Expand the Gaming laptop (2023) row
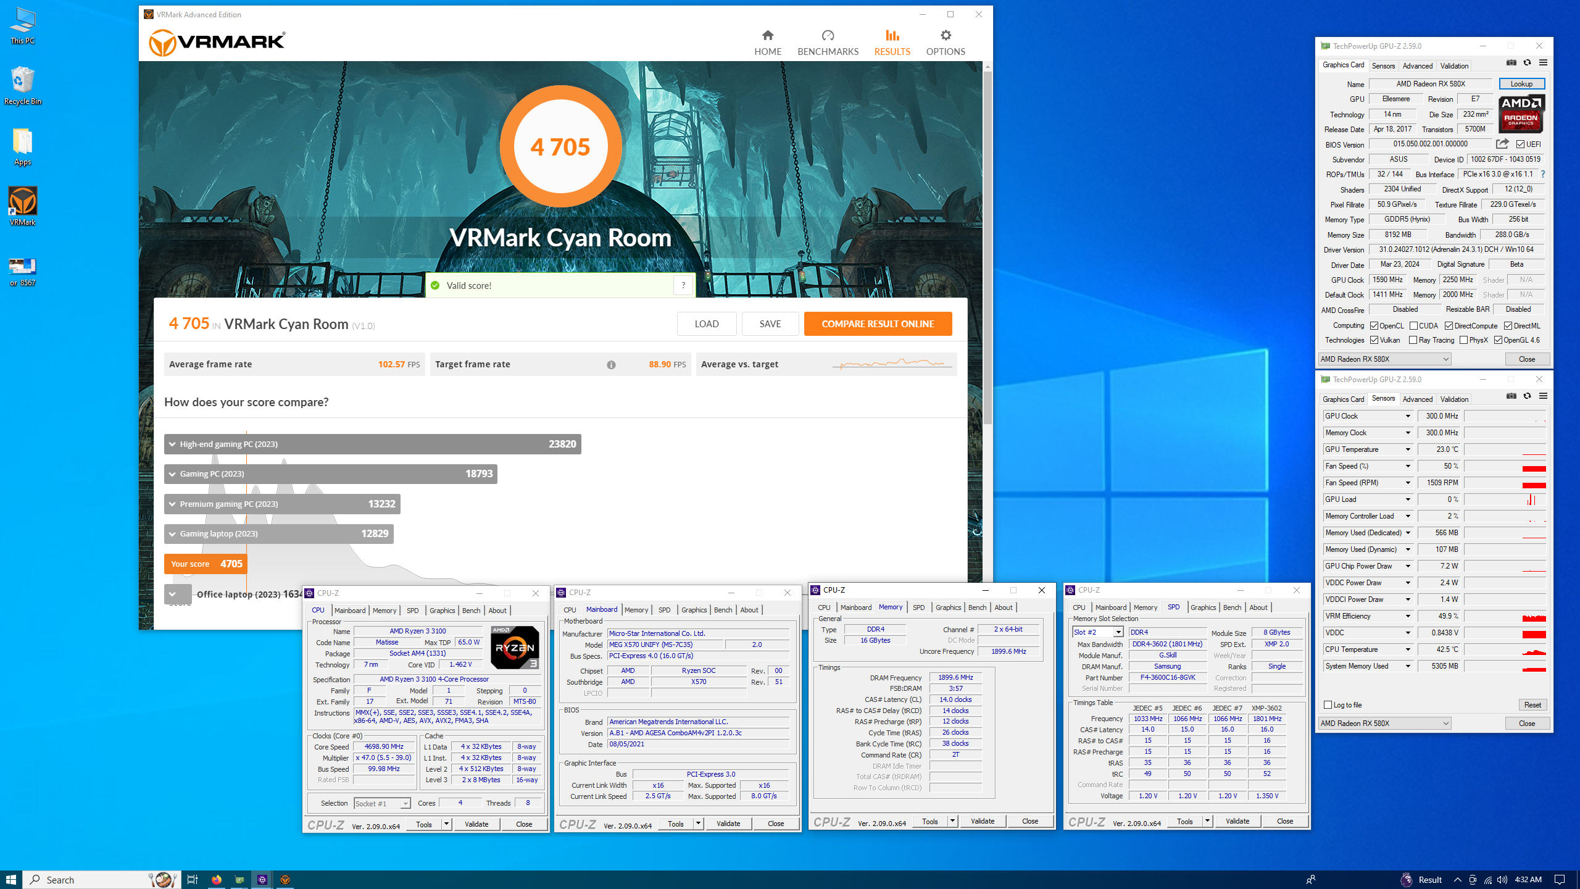Image resolution: width=1580 pixels, height=889 pixels. (172, 533)
